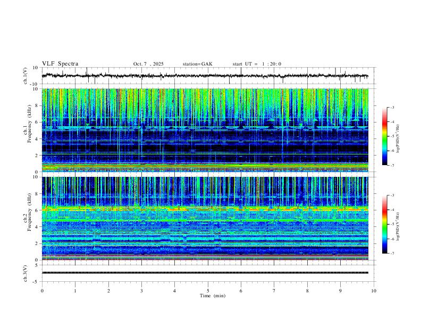Click time axis tick label '4'
The width and height of the screenshot is (421, 326).
click(174, 291)
